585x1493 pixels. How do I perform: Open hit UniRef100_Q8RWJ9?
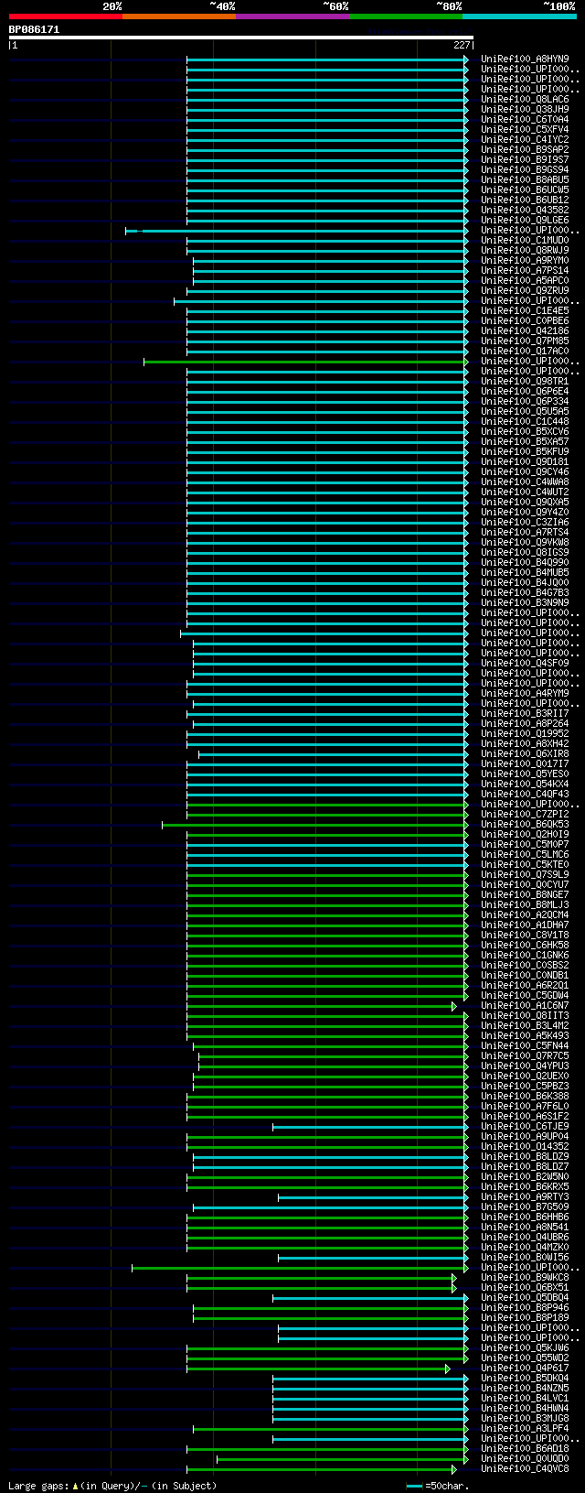tap(525, 250)
